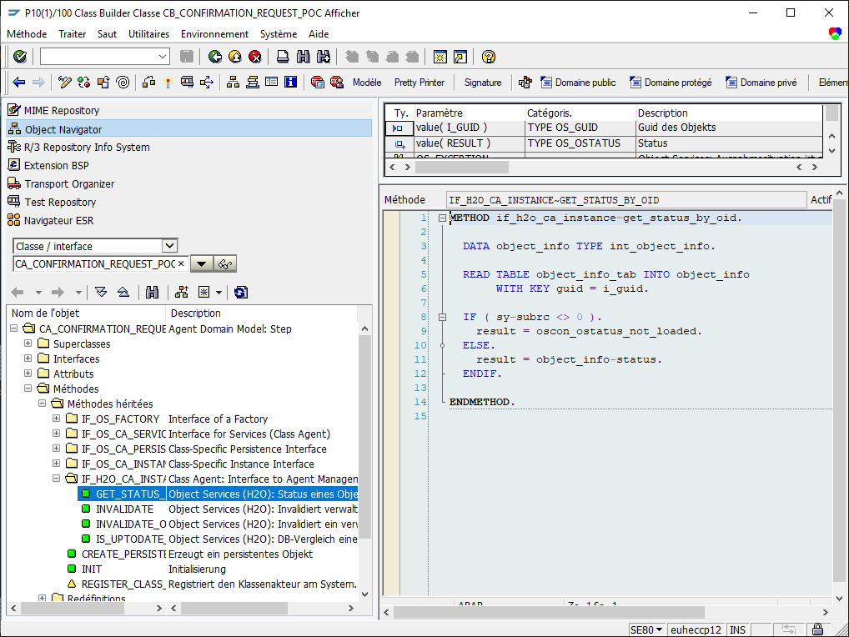Click the Activate magic wand icon
The width and height of the screenshot is (849, 637).
click(168, 83)
